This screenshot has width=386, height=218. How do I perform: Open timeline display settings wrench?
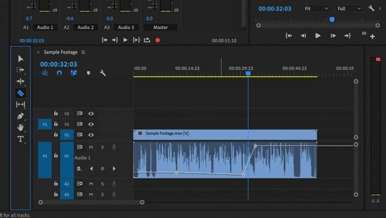(103, 73)
